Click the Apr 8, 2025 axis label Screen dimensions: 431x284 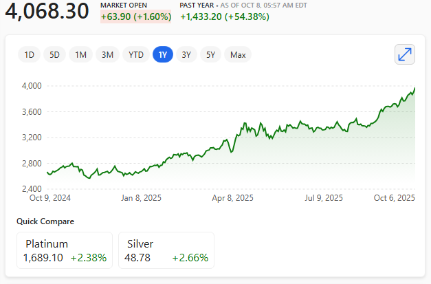(232, 198)
